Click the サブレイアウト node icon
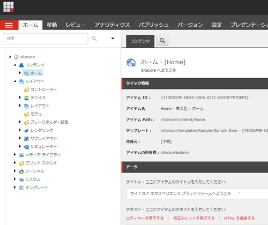The image size is (268, 225). tap(26, 139)
